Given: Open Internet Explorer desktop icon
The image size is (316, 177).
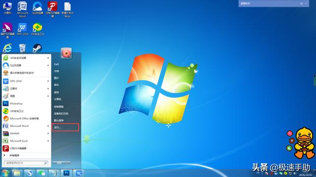Looking at the screenshot, I should pos(7,48).
